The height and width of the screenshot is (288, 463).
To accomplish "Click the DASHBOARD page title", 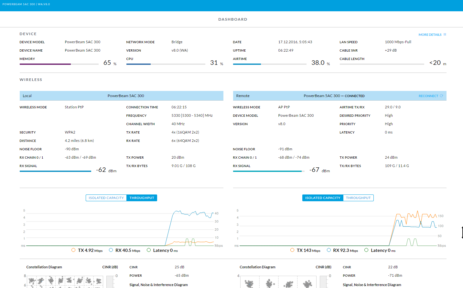I will click(233, 19).
